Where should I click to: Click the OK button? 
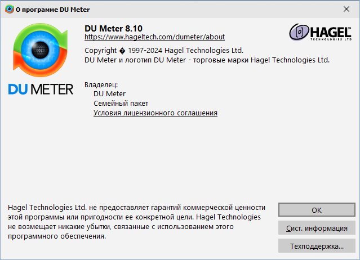[x=317, y=210]
